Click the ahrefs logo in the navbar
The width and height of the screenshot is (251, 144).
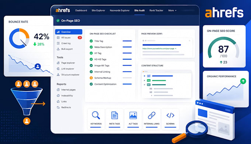click(x=63, y=10)
